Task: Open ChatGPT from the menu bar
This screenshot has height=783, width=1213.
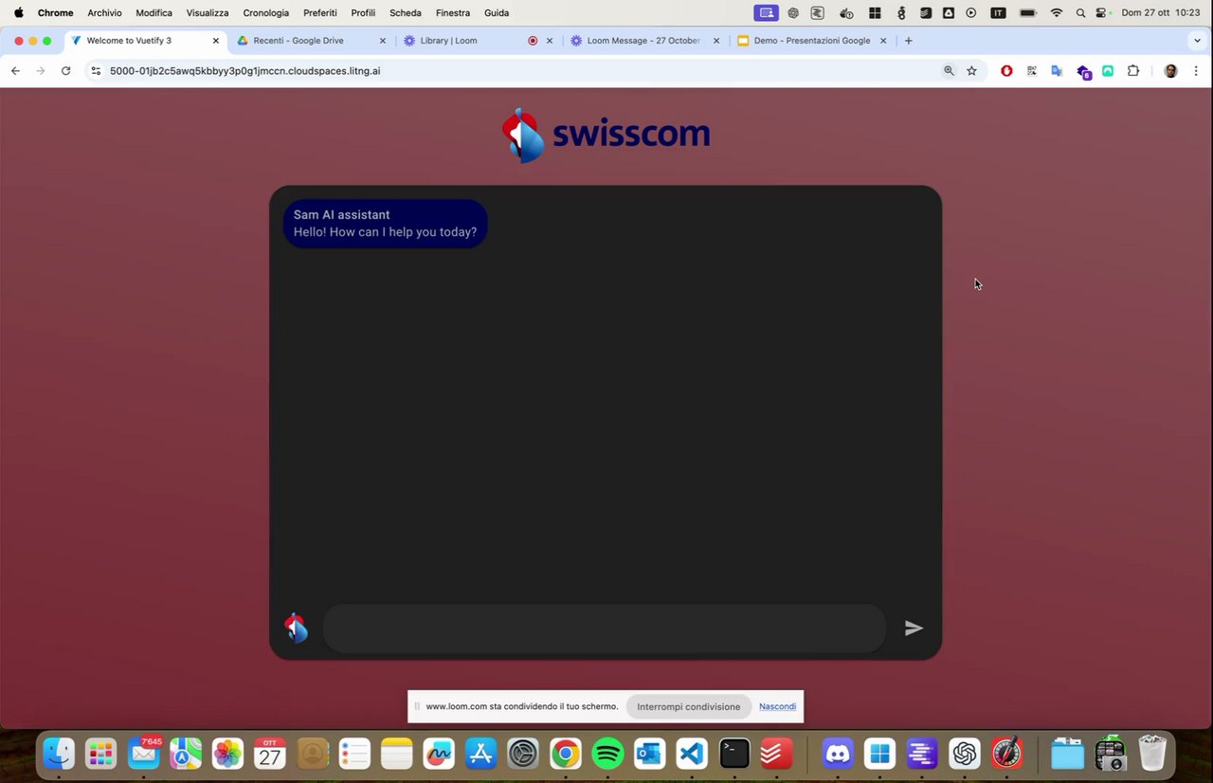Action: pyautogui.click(x=793, y=13)
